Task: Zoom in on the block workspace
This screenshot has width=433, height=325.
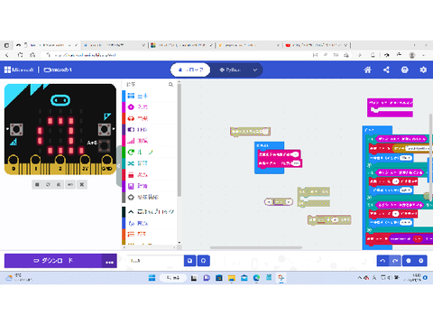Action: tap(421, 261)
